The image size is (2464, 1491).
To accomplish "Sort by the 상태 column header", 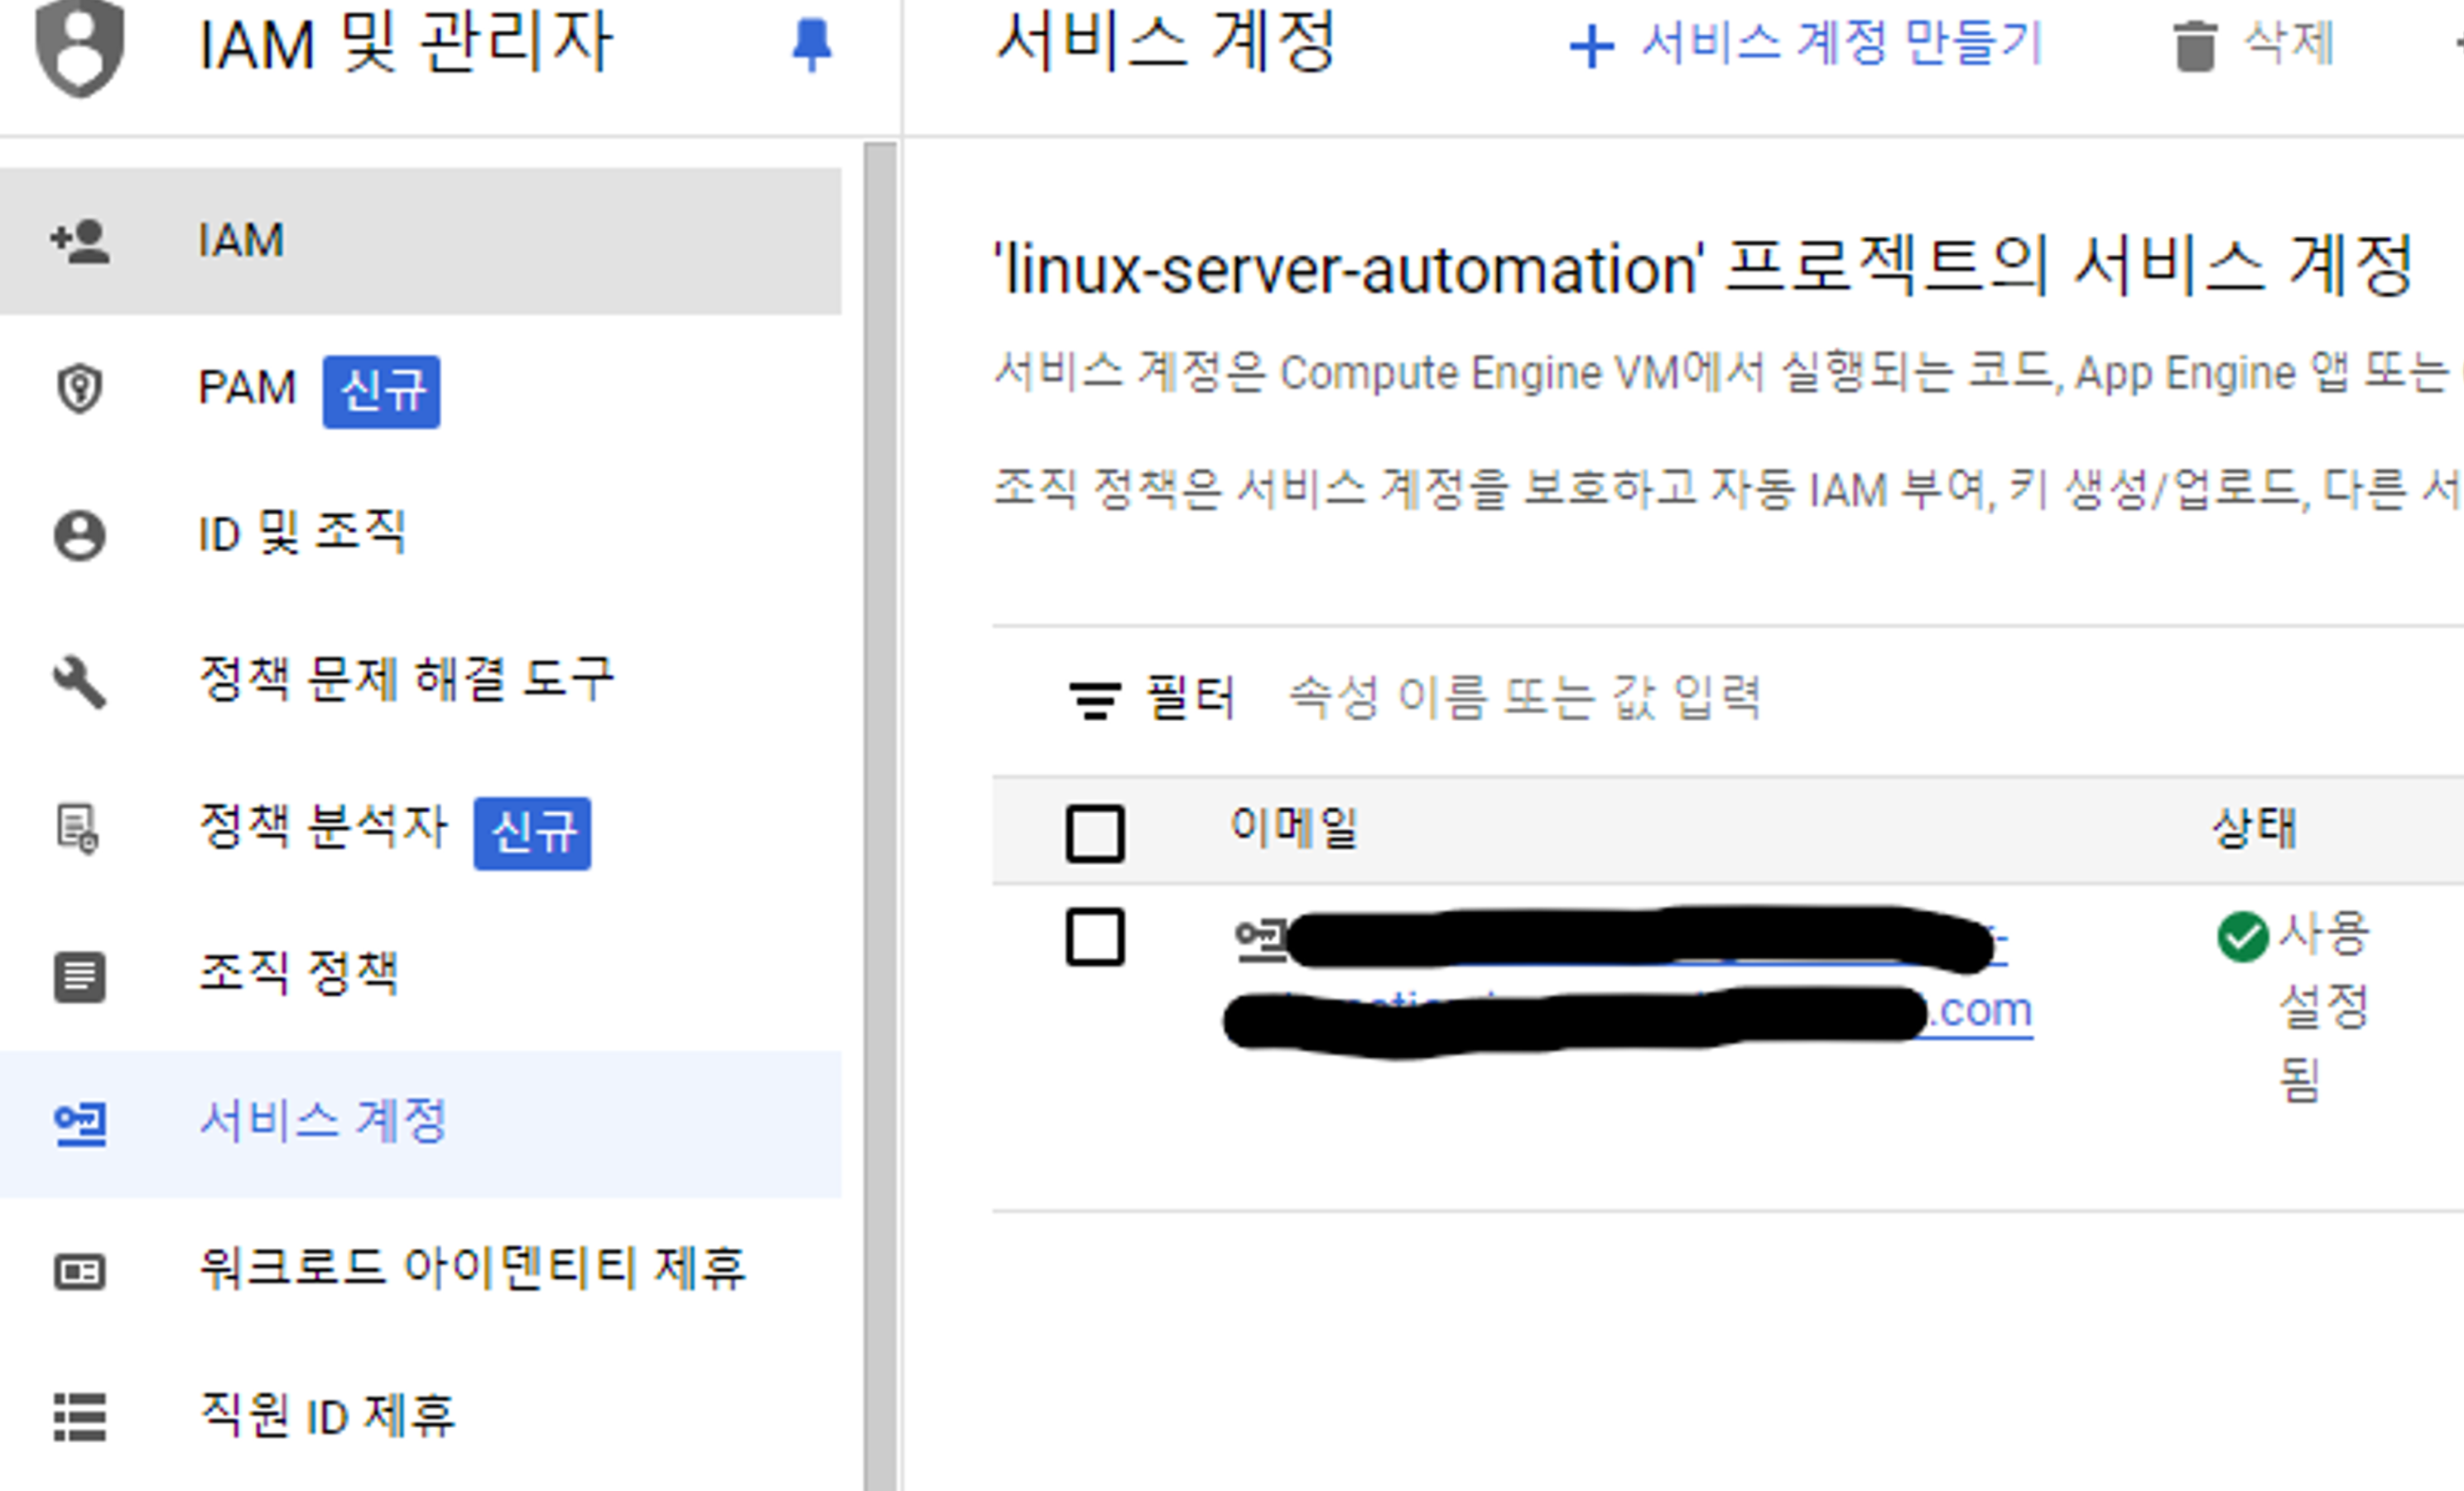I will (x=2254, y=830).
